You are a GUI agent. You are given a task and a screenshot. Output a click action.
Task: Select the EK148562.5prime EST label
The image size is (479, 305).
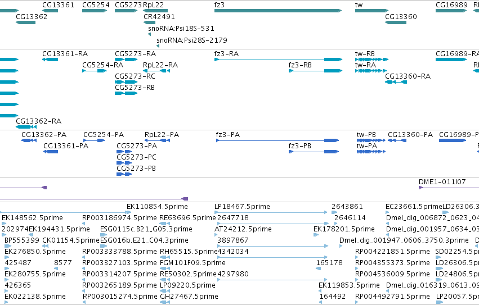point(33,218)
